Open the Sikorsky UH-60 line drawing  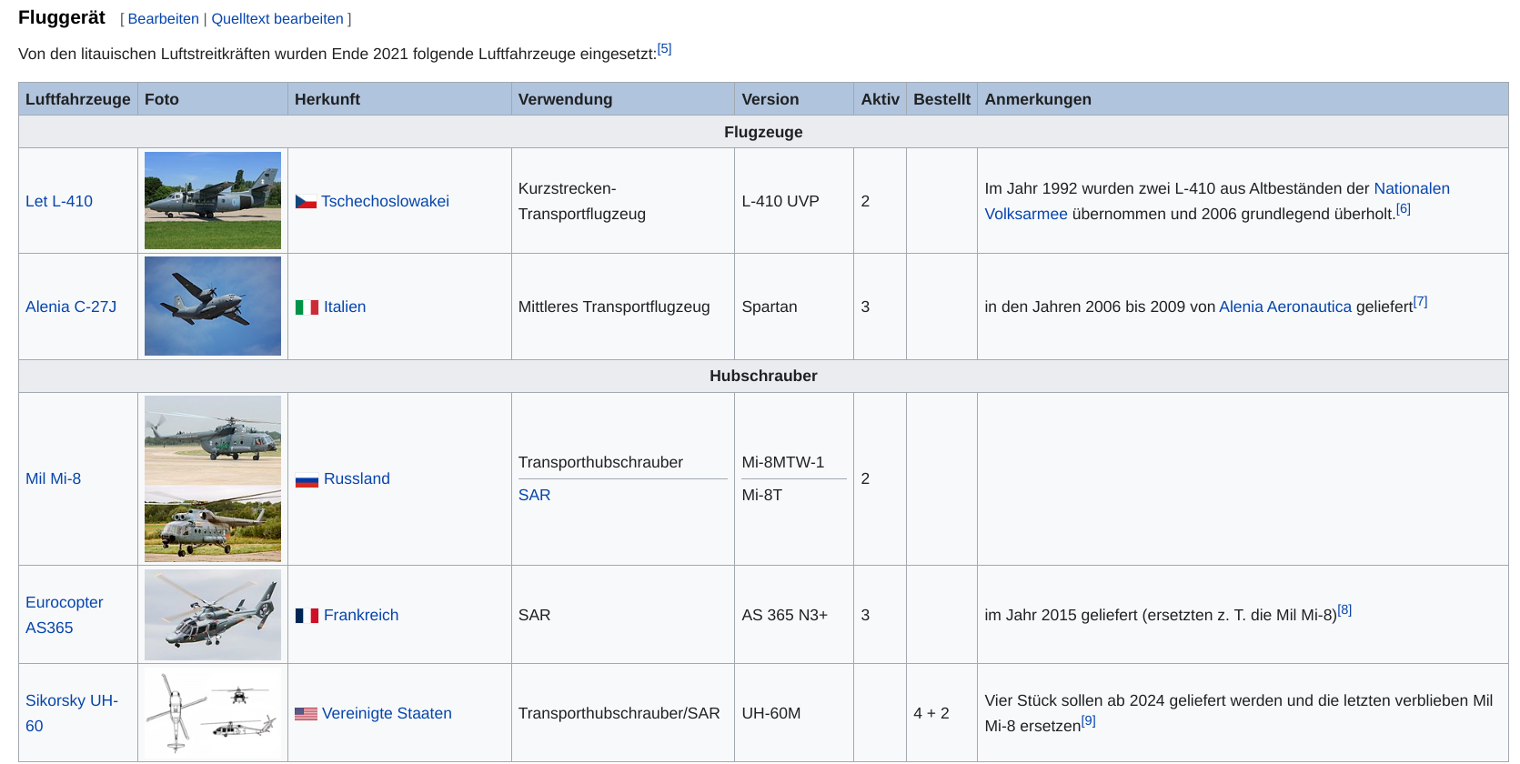[213, 713]
